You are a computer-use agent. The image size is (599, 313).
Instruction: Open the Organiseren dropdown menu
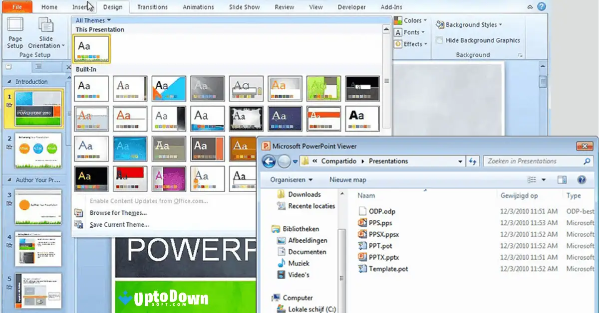pyautogui.click(x=291, y=179)
